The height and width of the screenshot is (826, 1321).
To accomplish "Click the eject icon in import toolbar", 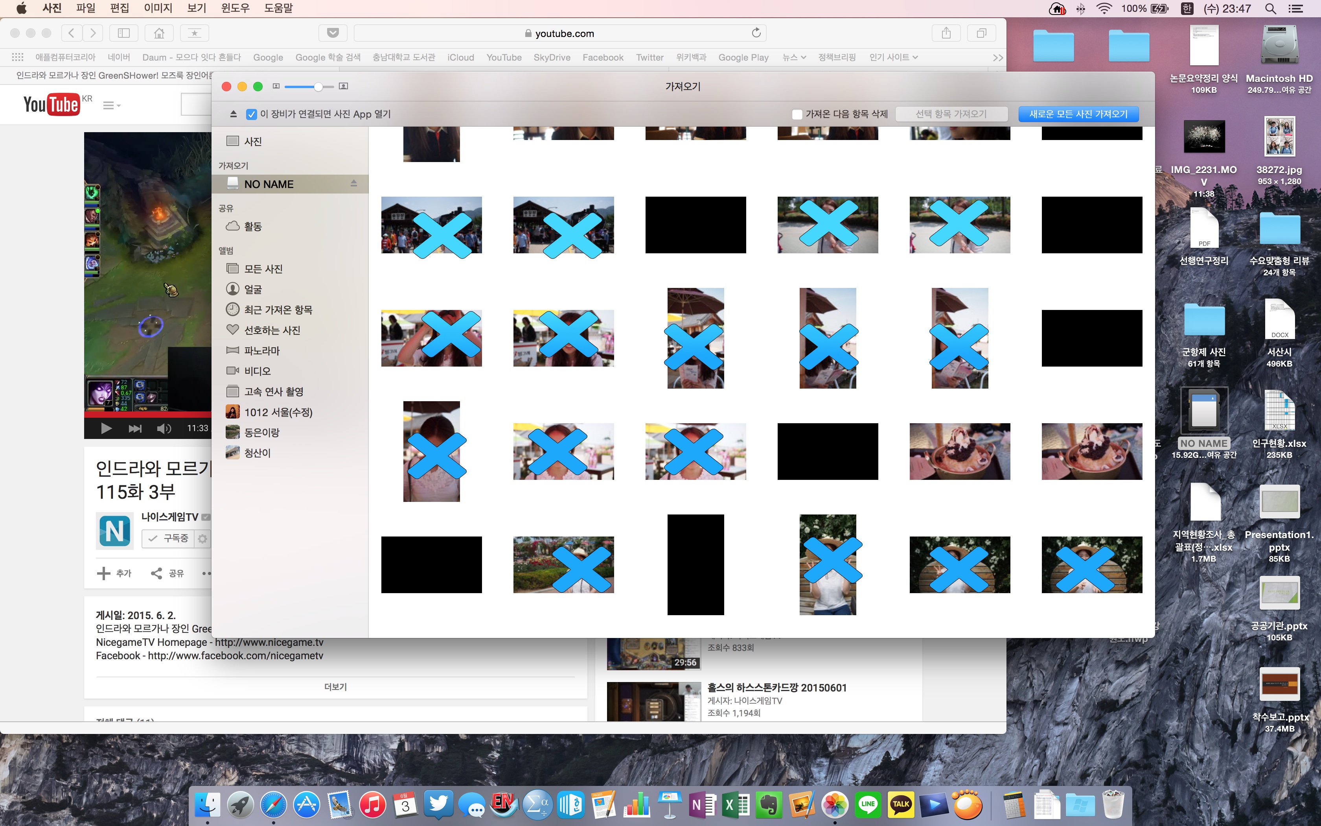I will click(233, 114).
